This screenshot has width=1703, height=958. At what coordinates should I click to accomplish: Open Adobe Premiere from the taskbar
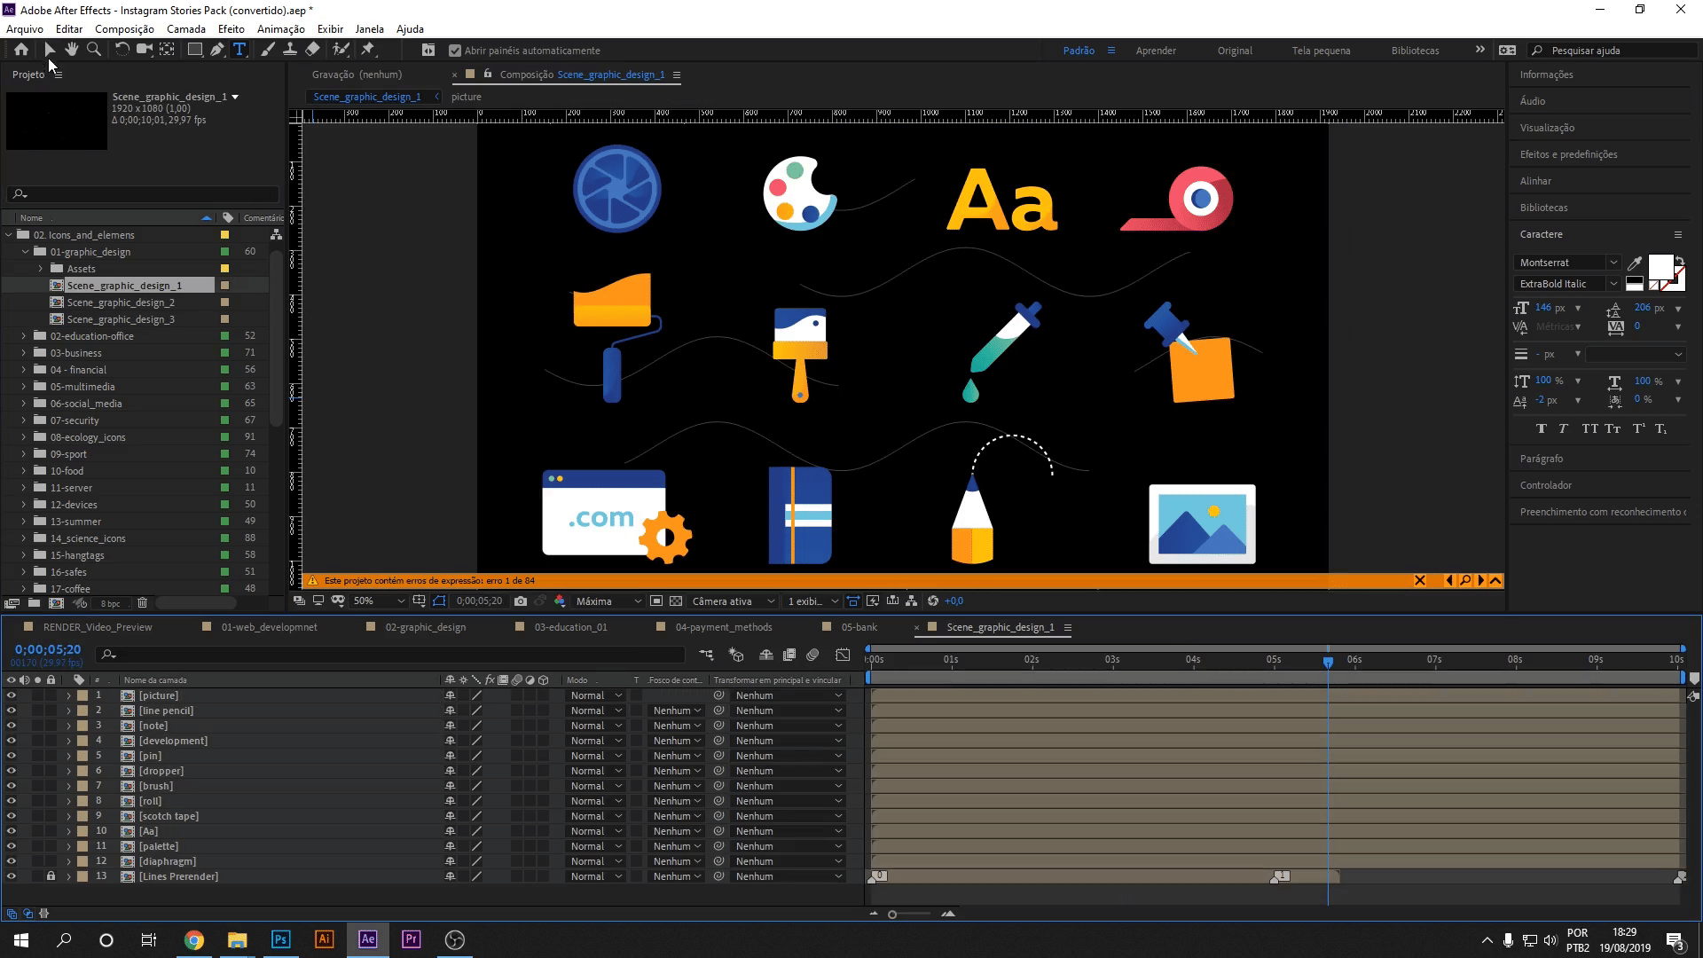tap(411, 939)
